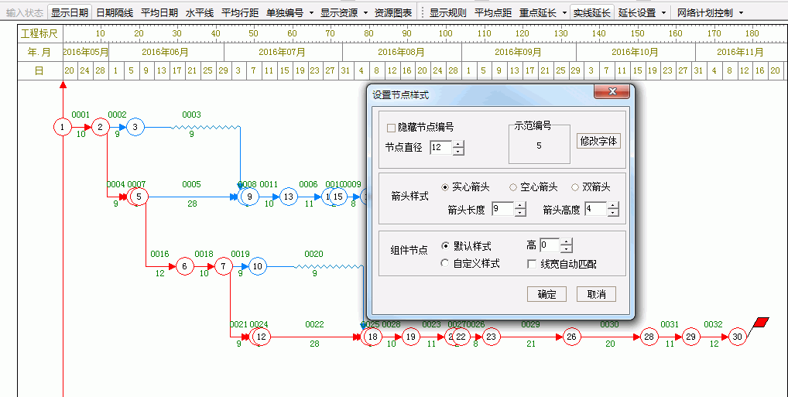Select network node 29

click(691, 337)
